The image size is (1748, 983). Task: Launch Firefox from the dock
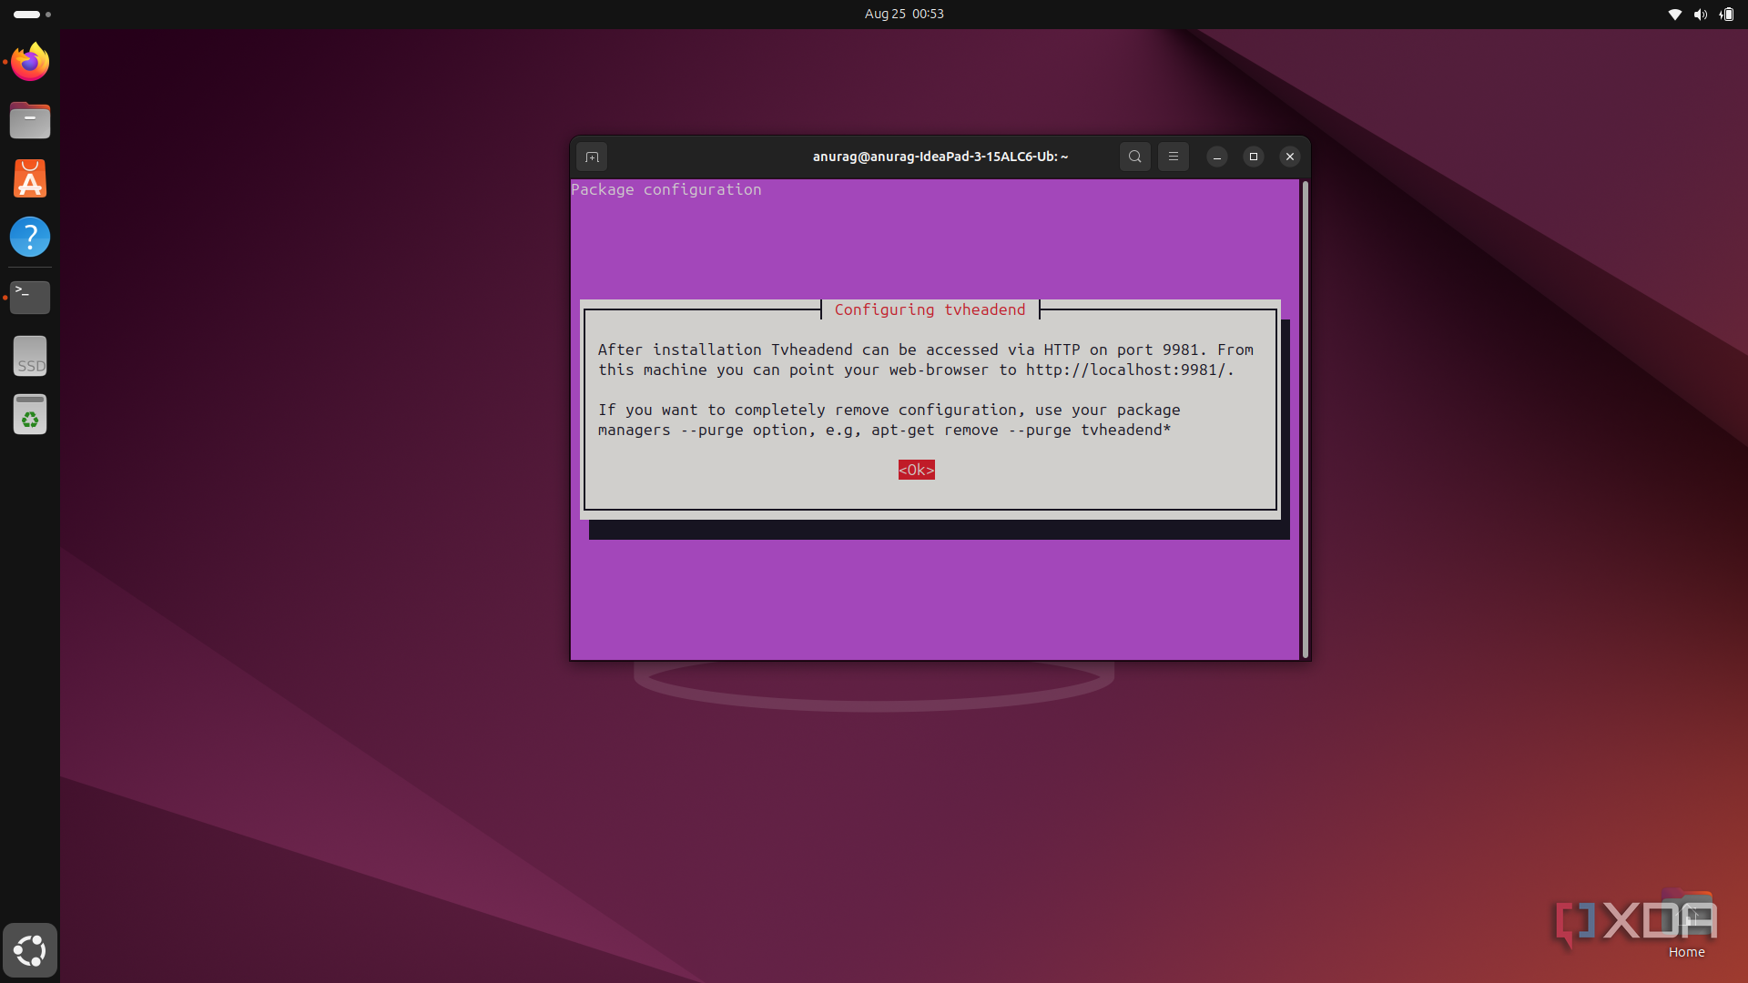point(30,62)
